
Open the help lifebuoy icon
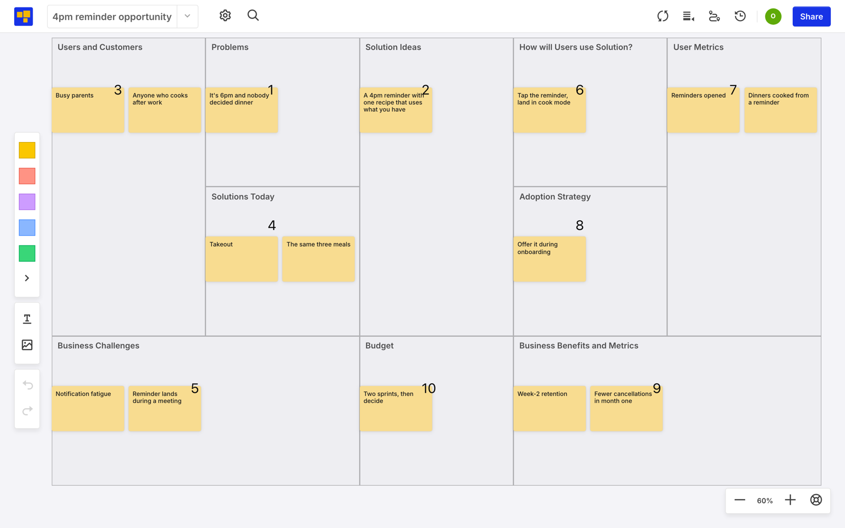pos(816,500)
